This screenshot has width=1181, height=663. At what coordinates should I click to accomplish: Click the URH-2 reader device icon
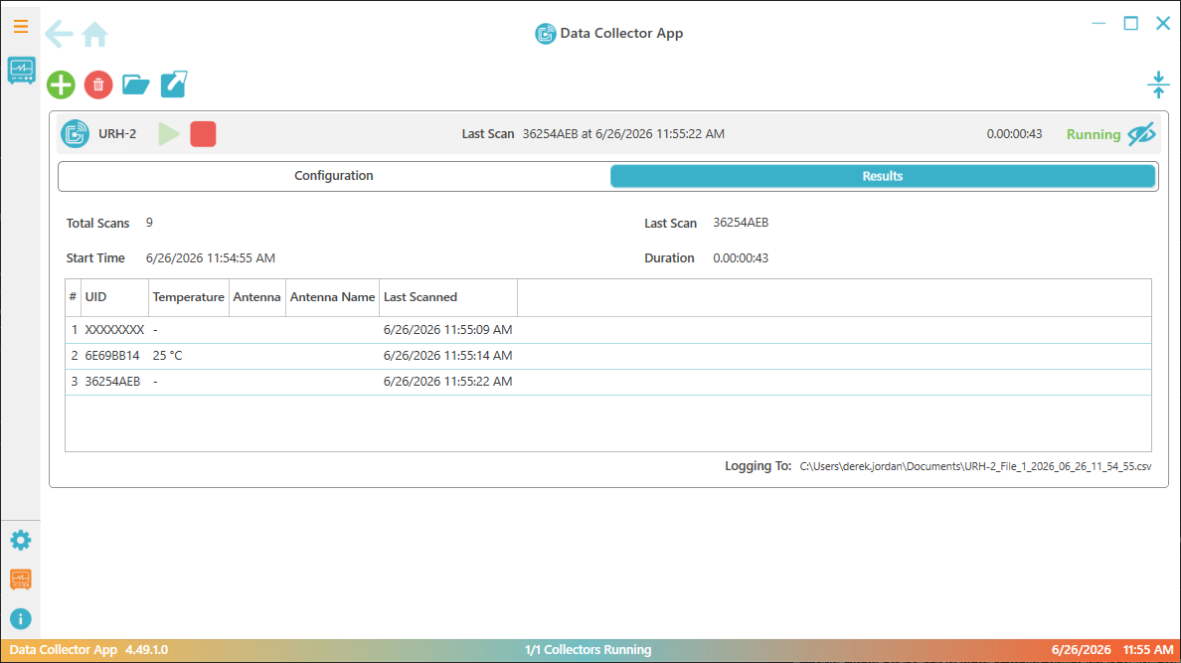(76, 134)
